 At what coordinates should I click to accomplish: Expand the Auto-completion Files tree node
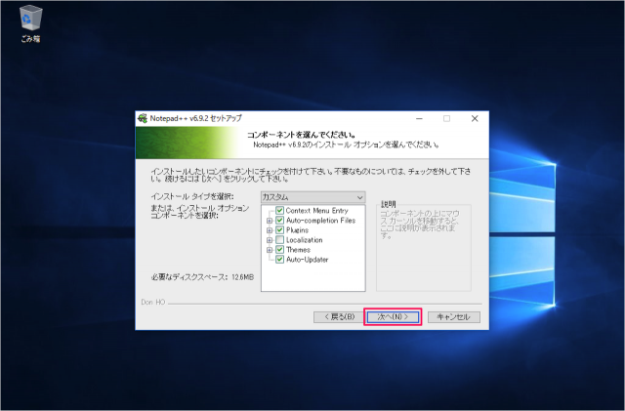(x=270, y=221)
